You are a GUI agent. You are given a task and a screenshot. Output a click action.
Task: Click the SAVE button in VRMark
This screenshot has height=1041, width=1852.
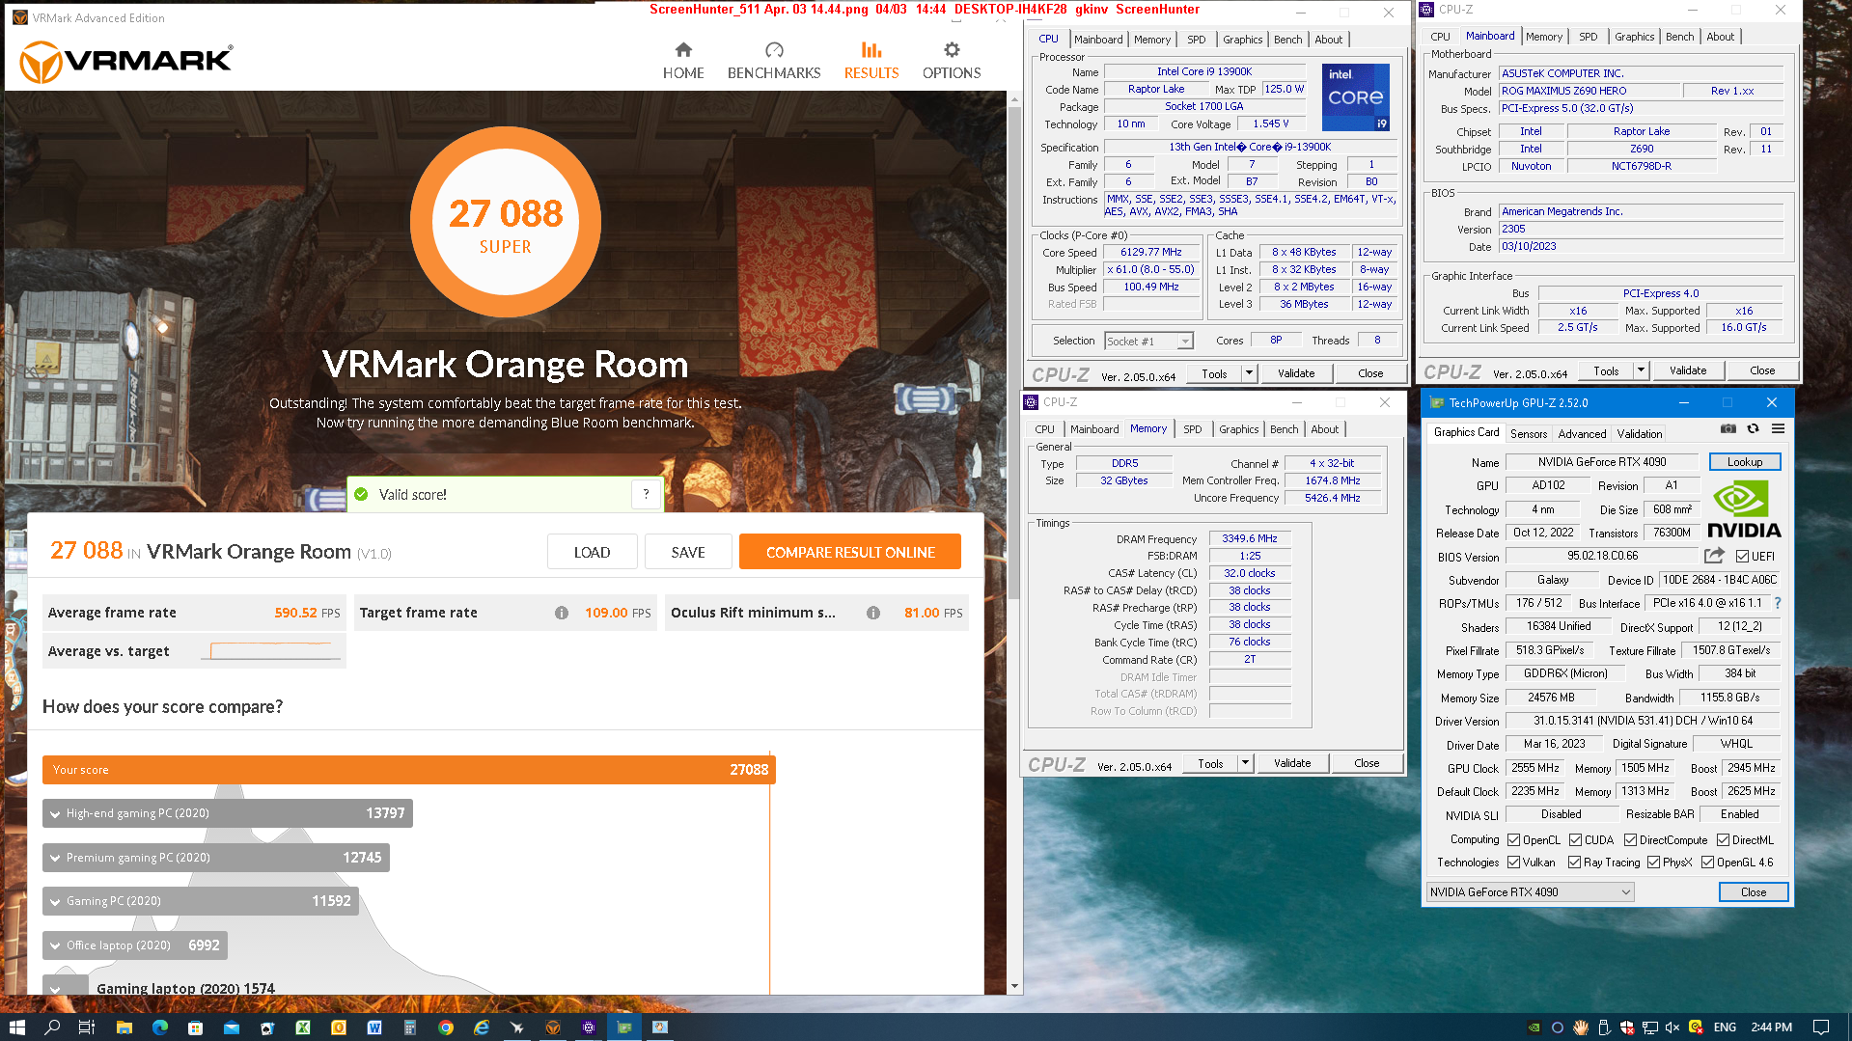[x=688, y=552]
